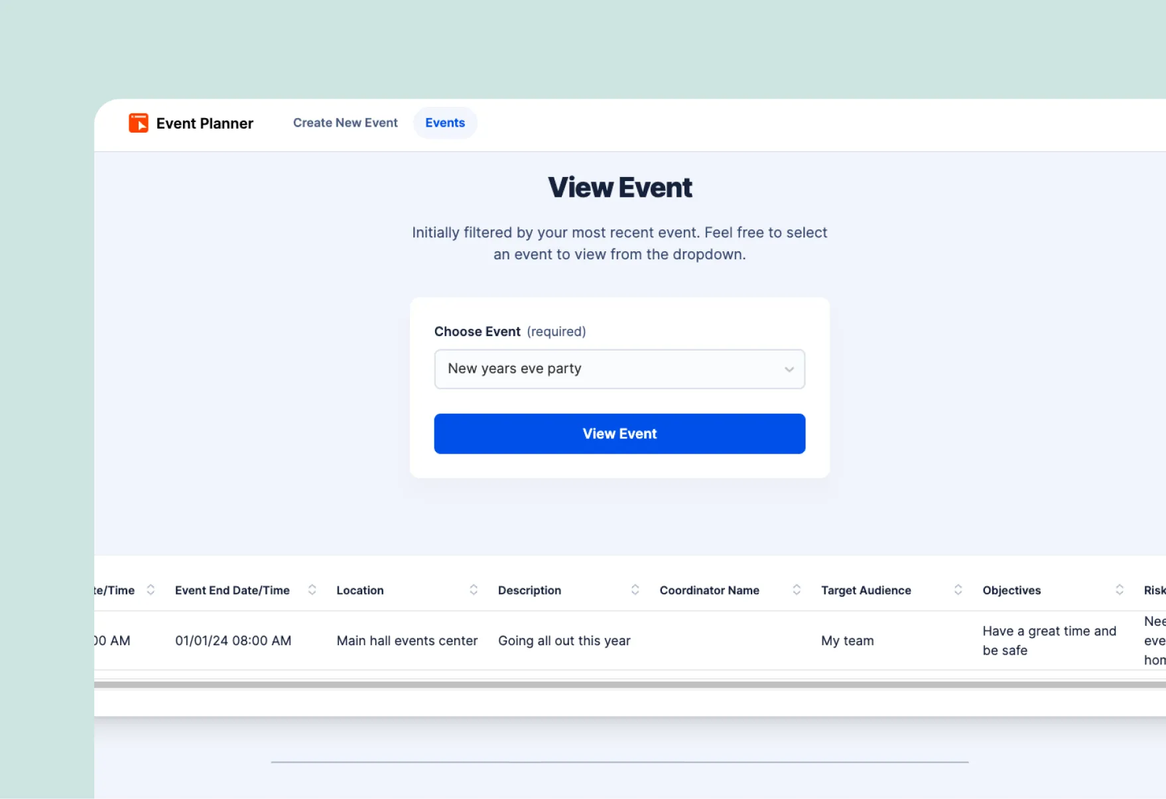Sort the Coordinator Name column

coord(797,589)
